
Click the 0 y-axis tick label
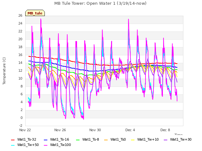[21, 118]
